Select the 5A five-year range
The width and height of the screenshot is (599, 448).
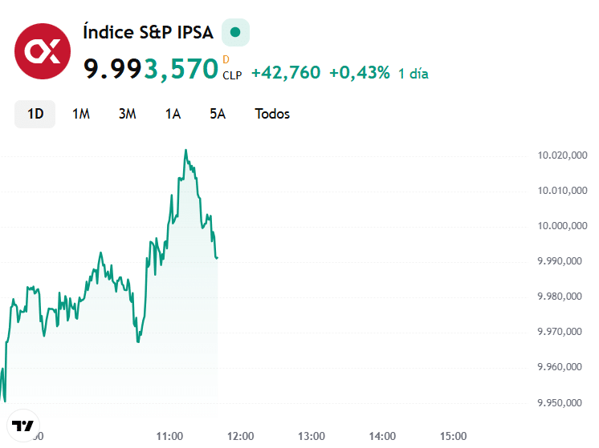(218, 114)
